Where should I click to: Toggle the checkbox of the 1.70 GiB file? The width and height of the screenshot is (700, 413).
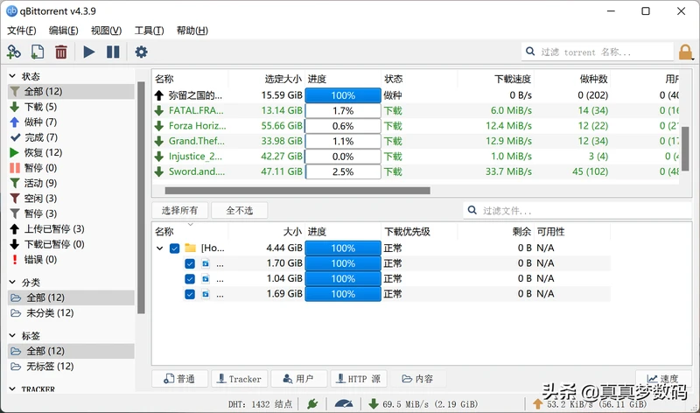point(190,263)
